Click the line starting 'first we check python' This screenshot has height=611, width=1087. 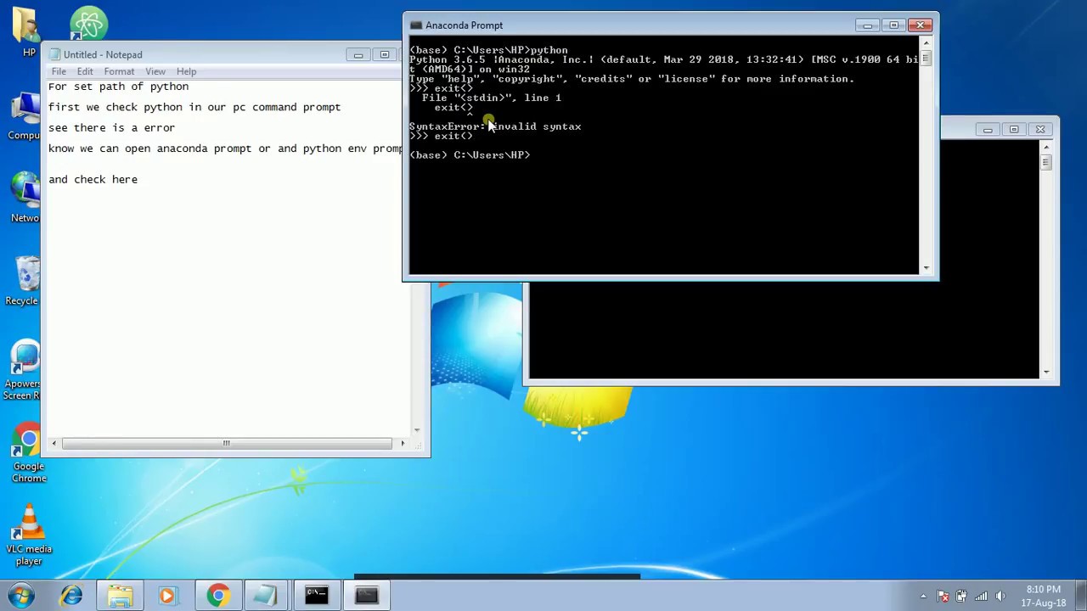click(x=194, y=107)
